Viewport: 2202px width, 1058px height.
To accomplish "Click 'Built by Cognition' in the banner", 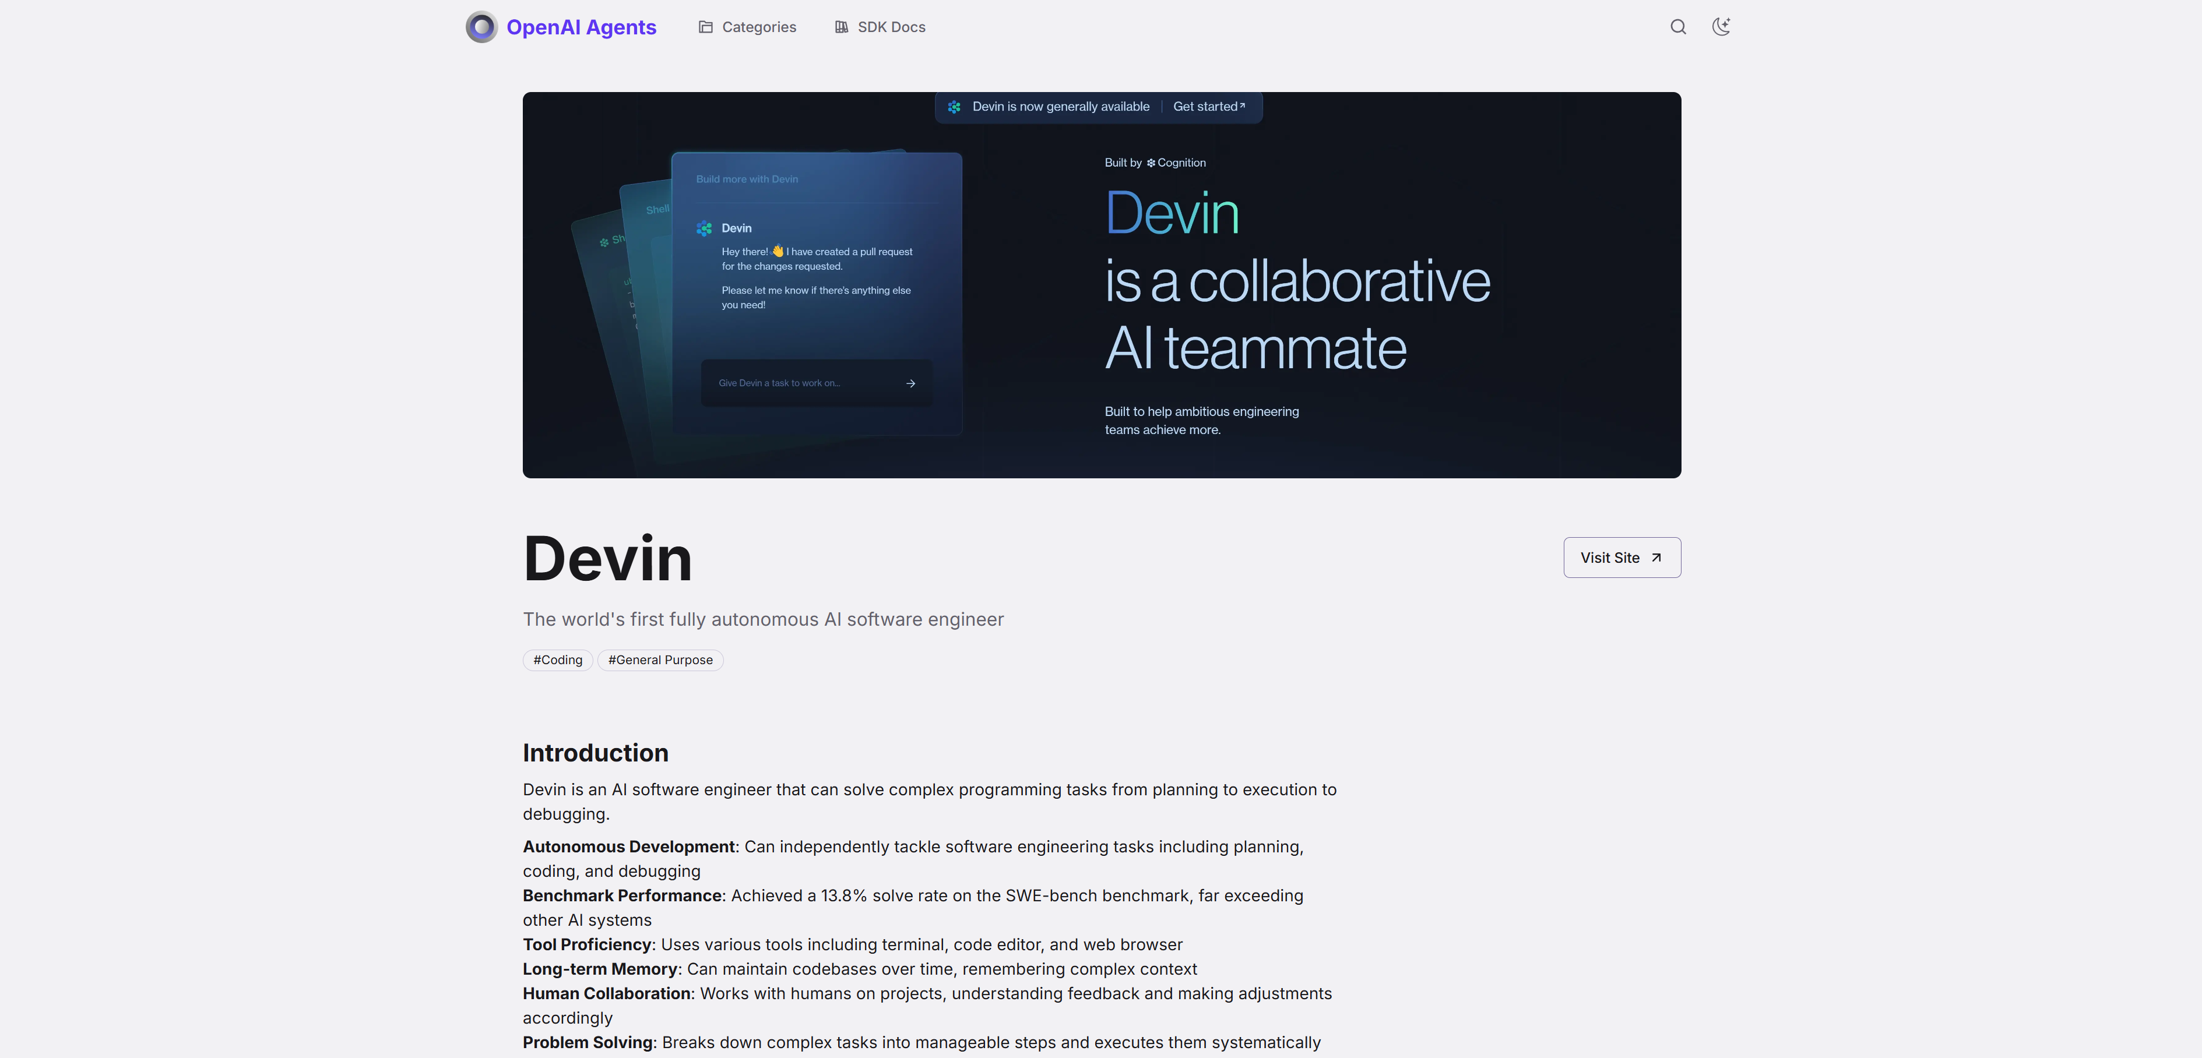I will (1155, 163).
